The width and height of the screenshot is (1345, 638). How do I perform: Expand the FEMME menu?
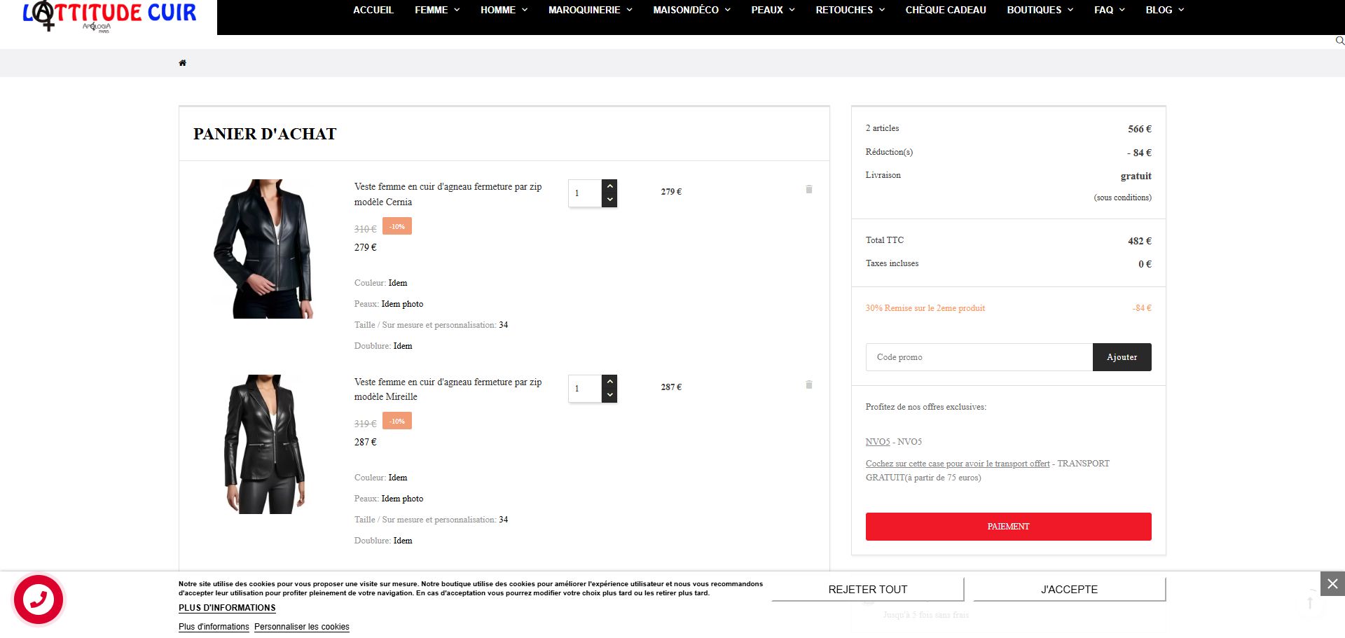click(437, 10)
